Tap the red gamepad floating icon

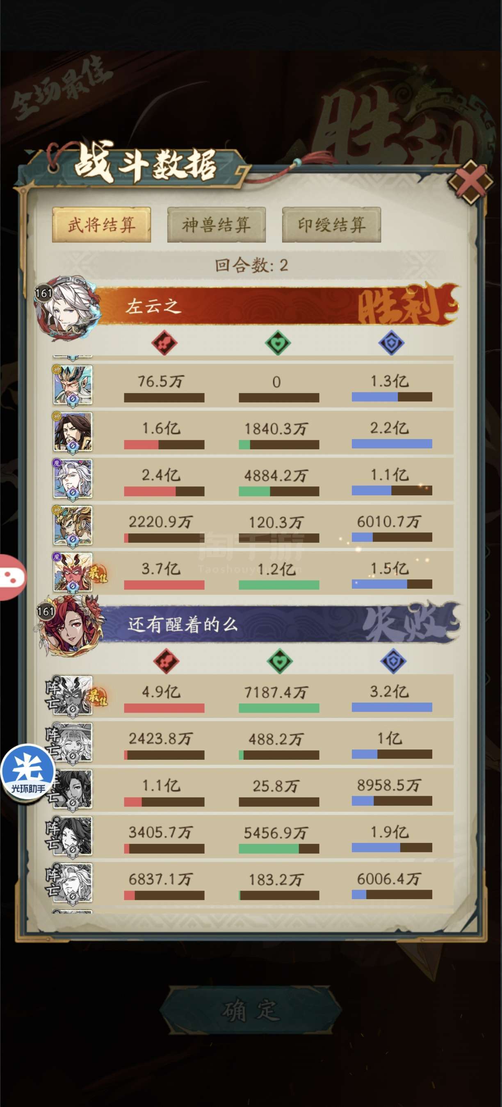(x=12, y=577)
